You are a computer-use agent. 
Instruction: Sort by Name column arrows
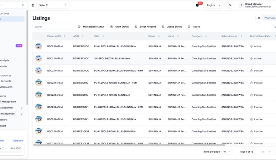pyautogui.click(x=178, y=36)
